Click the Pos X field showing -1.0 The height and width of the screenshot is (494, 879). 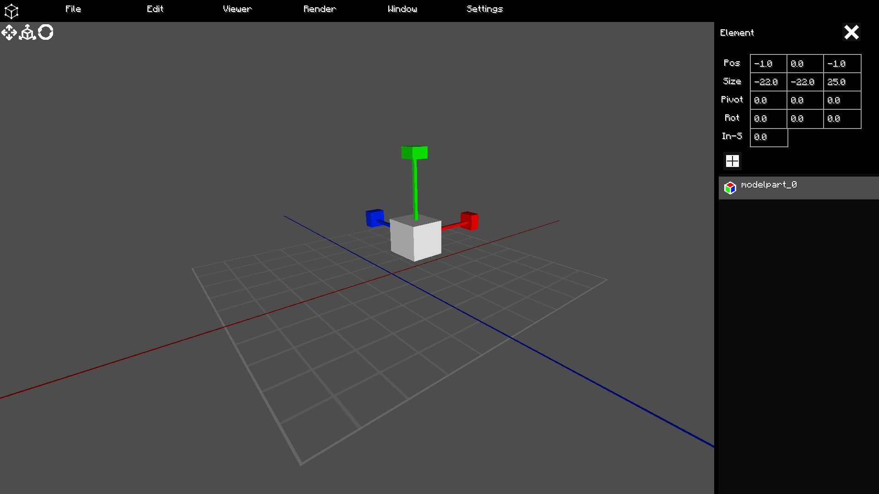768,64
